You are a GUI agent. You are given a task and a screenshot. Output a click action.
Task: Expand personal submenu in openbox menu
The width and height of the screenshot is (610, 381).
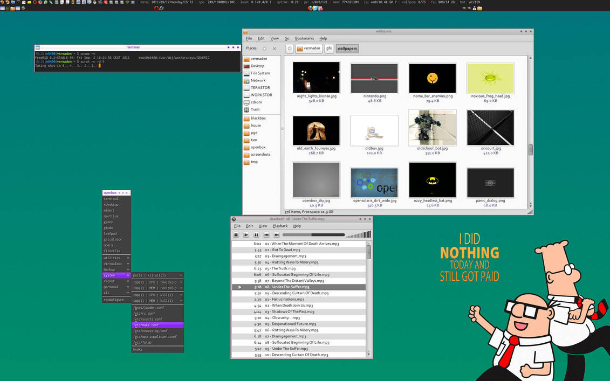(x=116, y=287)
